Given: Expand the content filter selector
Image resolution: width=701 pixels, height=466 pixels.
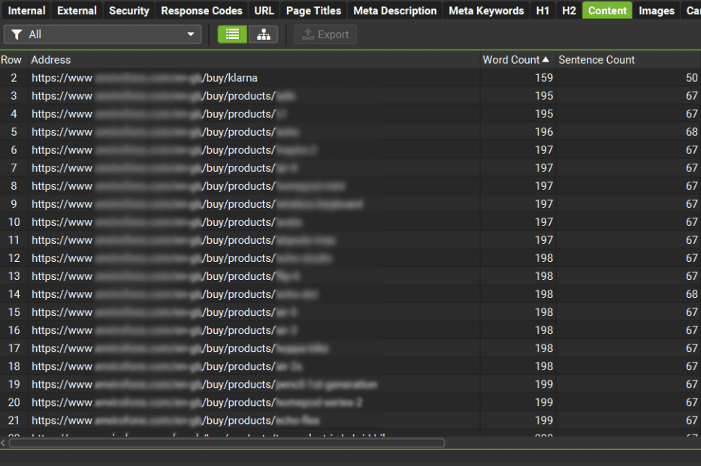Looking at the screenshot, I should (102, 34).
